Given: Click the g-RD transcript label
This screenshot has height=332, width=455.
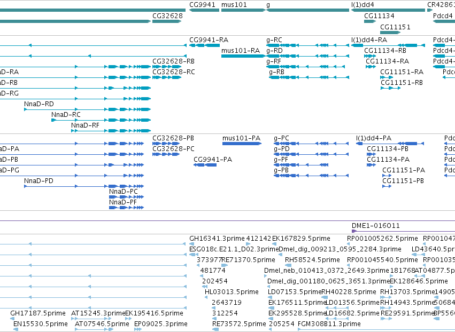Looking at the screenshot, I should [274, 51].
